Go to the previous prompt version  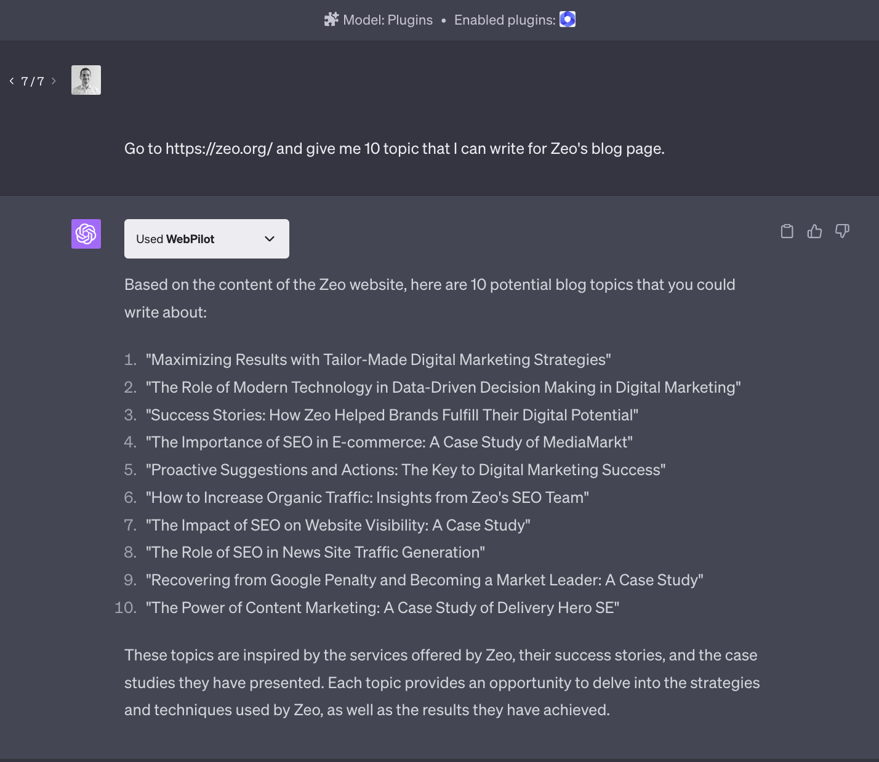click(x=12, y=81)
